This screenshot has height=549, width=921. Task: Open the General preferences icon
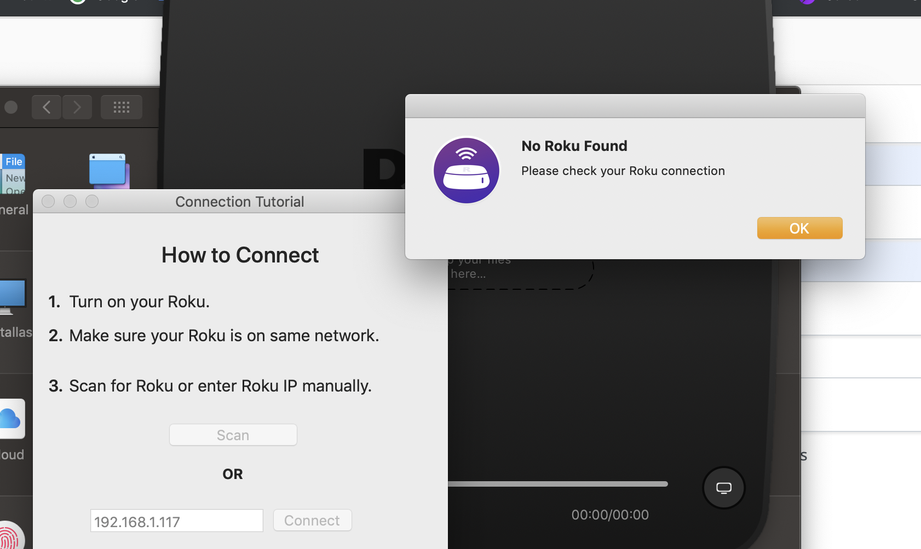tap(13, 174)
